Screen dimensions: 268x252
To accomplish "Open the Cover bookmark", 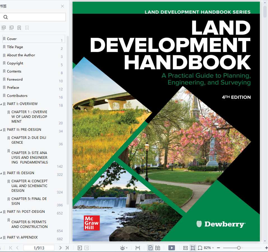I will [x=34, y=39].
